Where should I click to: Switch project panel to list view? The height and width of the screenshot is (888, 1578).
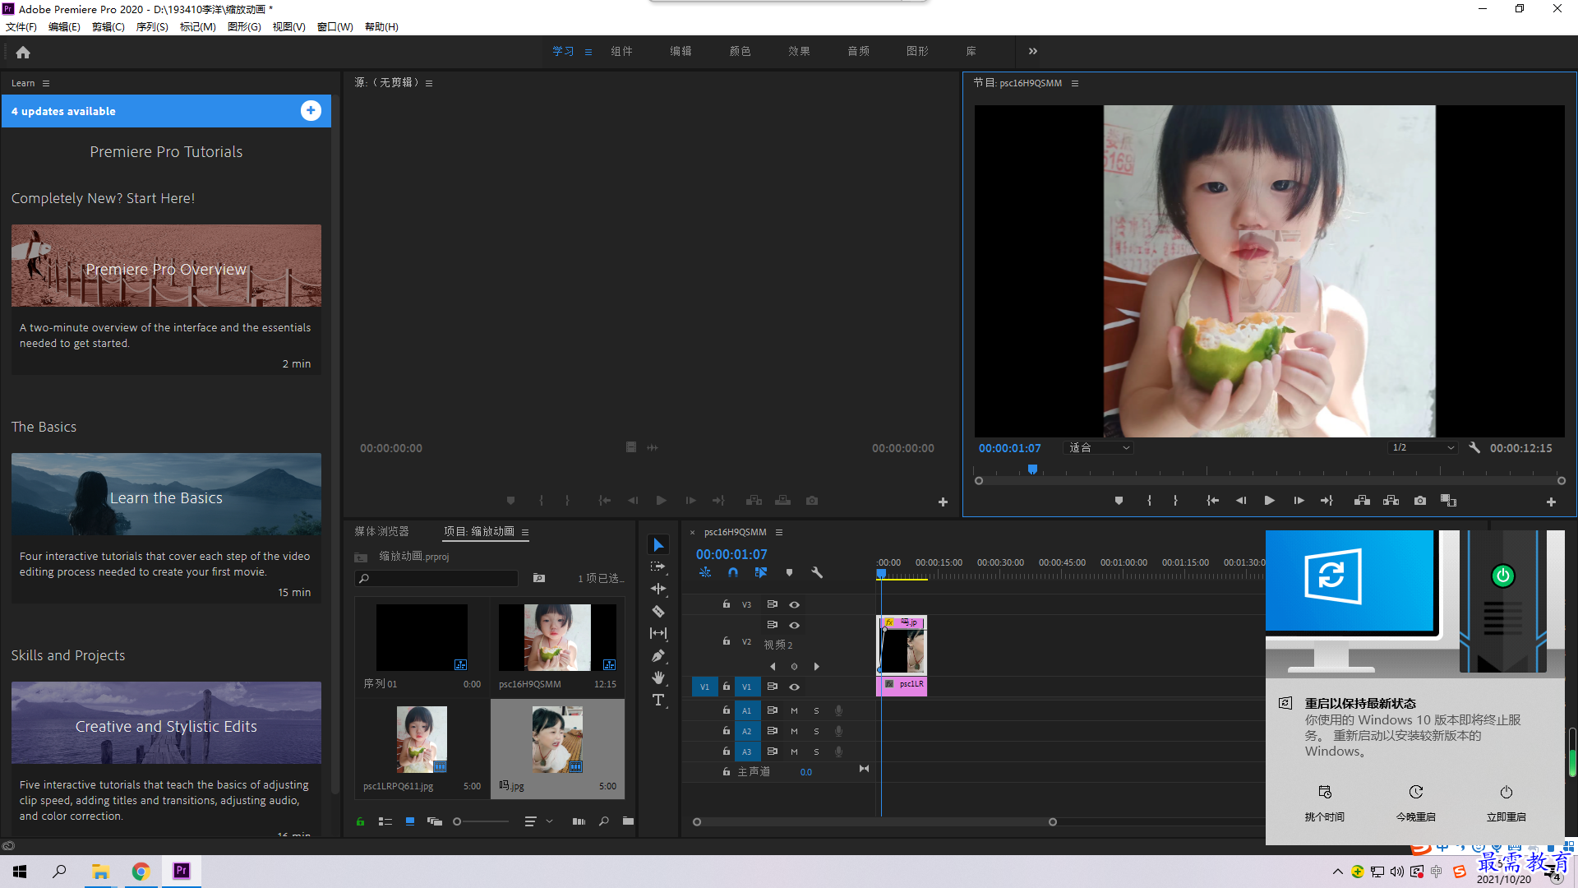tap(385, 821)
